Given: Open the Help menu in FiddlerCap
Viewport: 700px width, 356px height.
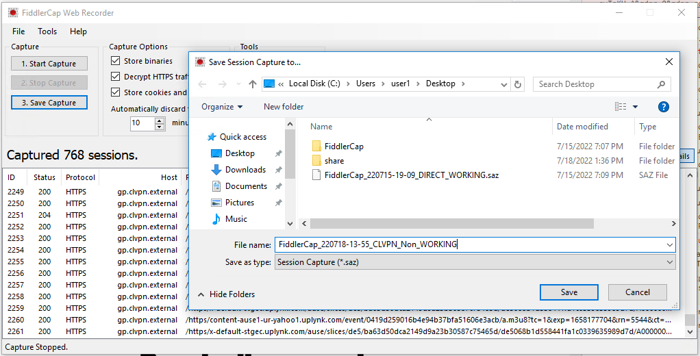Looking at the screenshot, I should (78, 31).
